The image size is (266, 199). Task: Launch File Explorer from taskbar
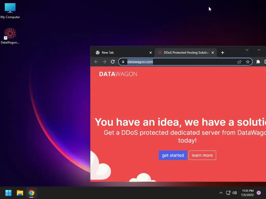pyautogui.click(x=20, y=193)
